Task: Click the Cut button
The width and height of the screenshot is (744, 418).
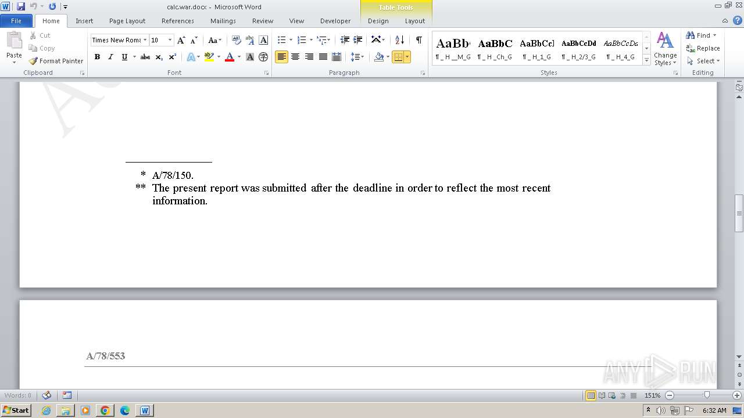Action: tap(40, 35)
